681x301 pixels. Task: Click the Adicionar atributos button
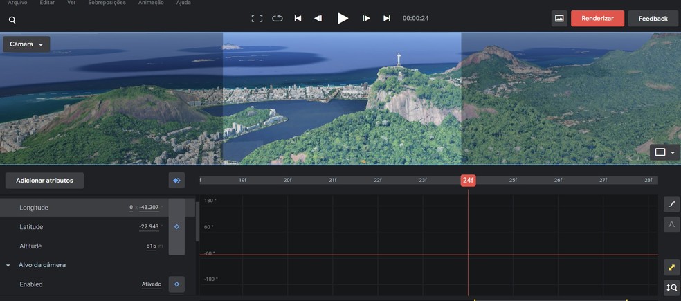click(44, 181)
